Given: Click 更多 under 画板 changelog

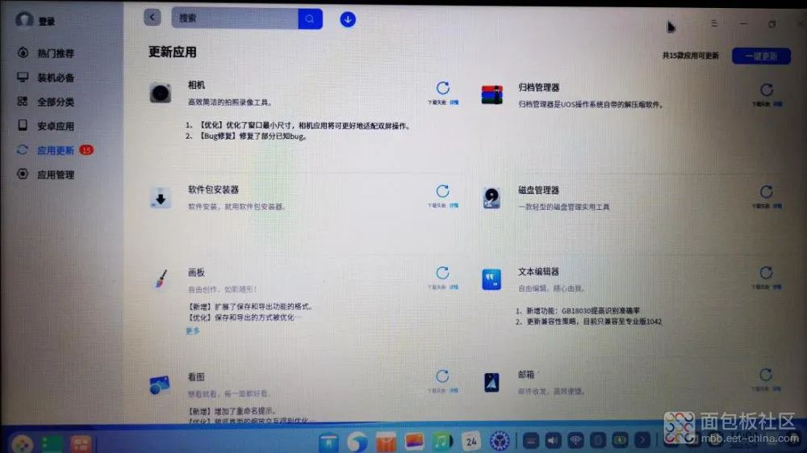Looking at the screenshot, I should point(193,331).
